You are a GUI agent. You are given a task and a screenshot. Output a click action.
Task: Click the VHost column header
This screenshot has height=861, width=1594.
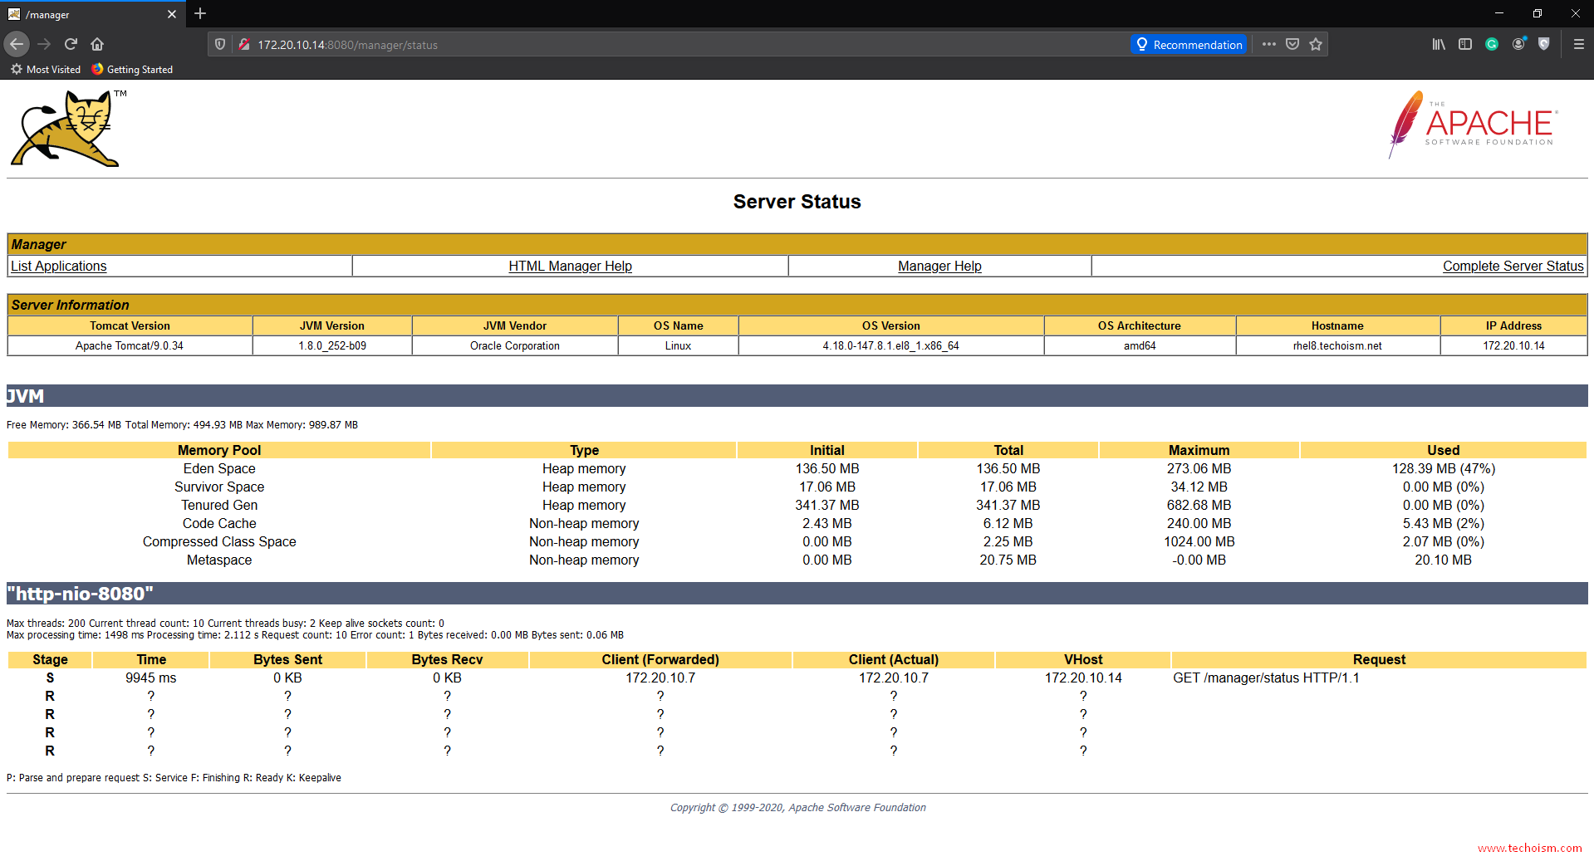point(1083,659)
